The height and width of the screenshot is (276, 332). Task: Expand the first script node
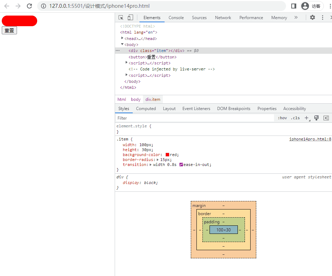click(x=126, y=62)
